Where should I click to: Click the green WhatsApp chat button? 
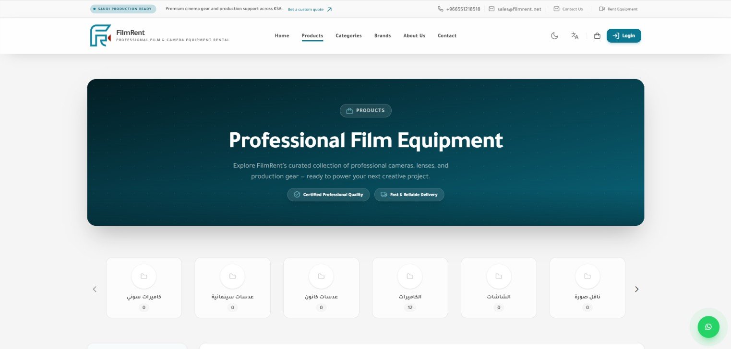coord(708,327)
